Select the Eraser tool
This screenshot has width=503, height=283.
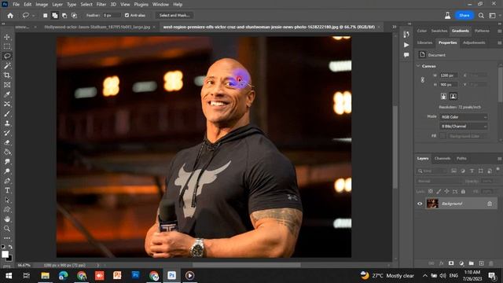(7, 142)
